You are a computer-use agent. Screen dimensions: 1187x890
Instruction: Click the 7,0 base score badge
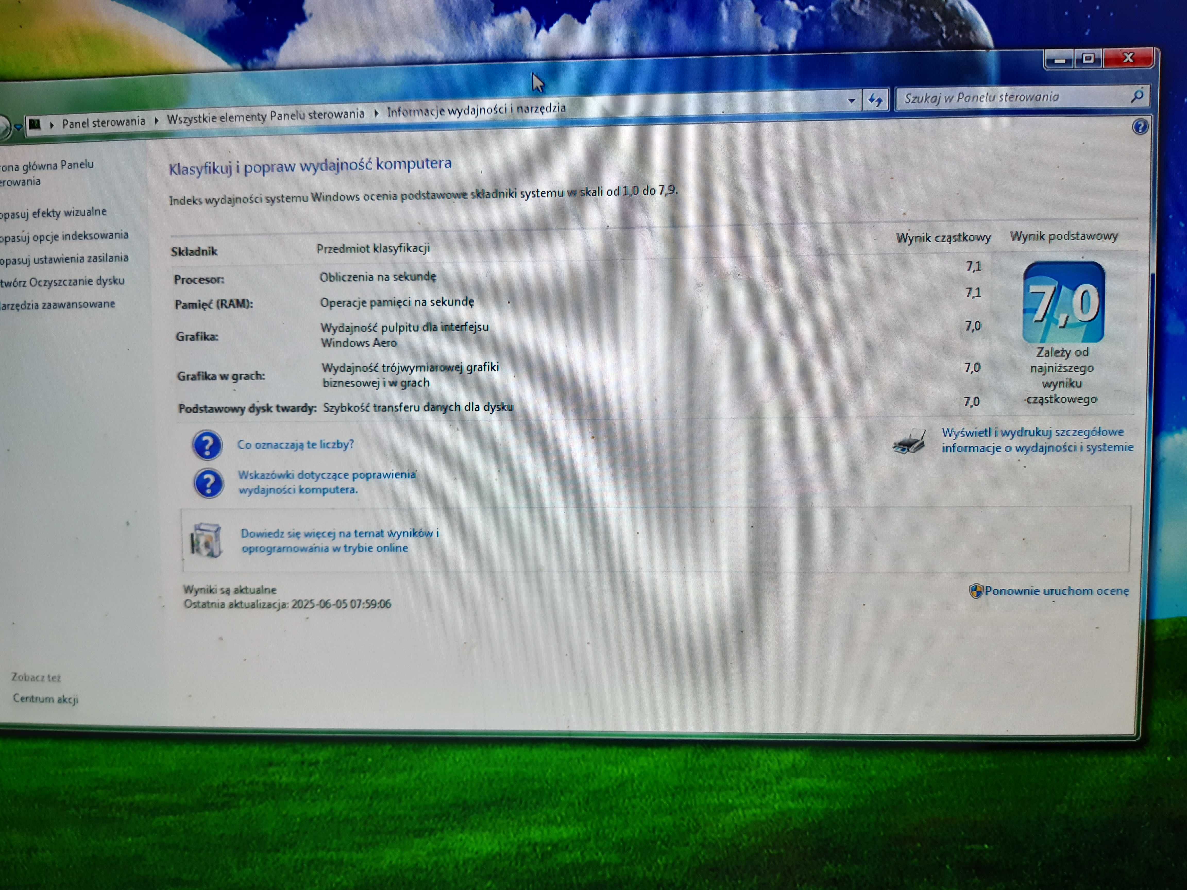(1064, 303)
